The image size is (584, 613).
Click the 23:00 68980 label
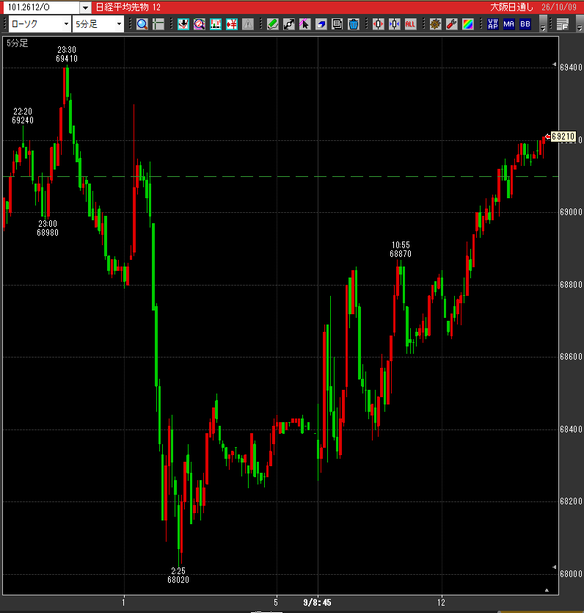coord(48,228)
